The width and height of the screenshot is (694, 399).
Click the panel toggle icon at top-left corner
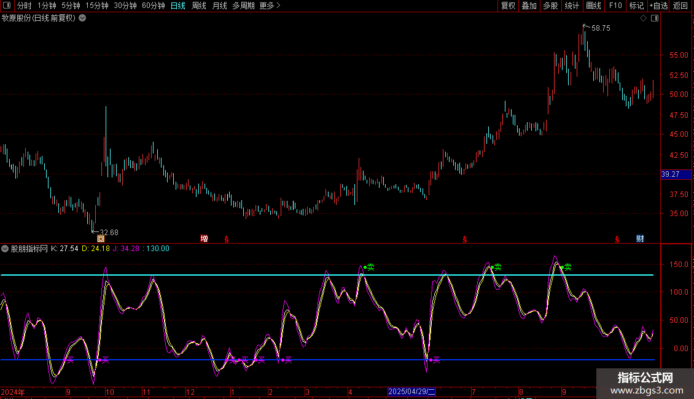coord(6,6)
